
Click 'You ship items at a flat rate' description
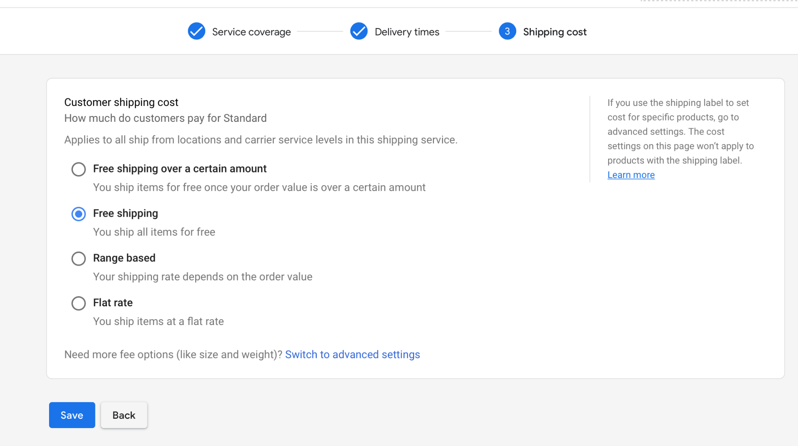pos(158,321)
